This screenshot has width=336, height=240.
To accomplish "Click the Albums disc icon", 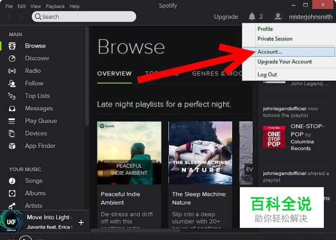I will pos(12,193).
